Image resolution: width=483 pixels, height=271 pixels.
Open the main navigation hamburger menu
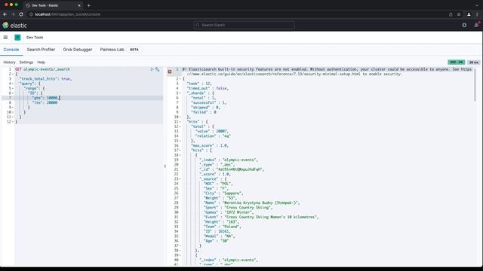[5, 38]
